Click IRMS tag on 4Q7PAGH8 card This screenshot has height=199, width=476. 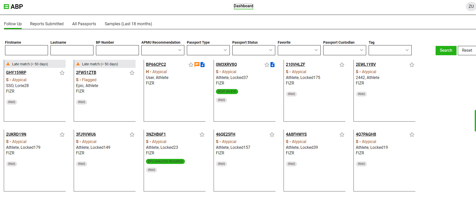[361, 164]
